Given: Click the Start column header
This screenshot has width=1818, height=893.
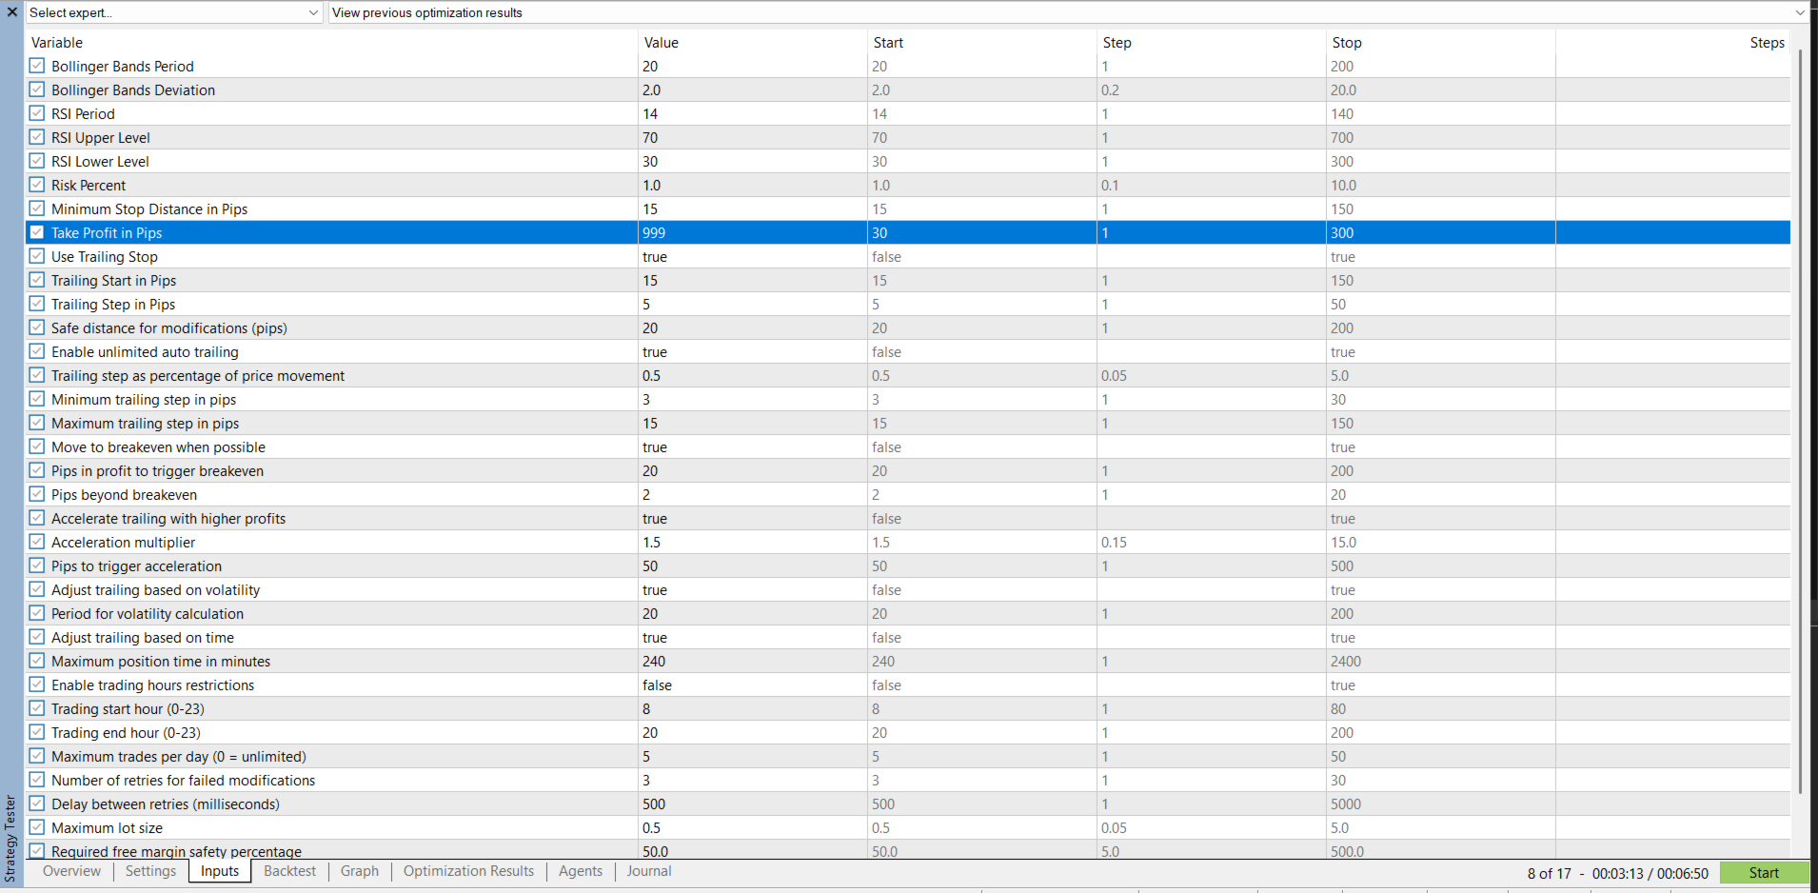Looking at the screenshot, I should point(982,43).
